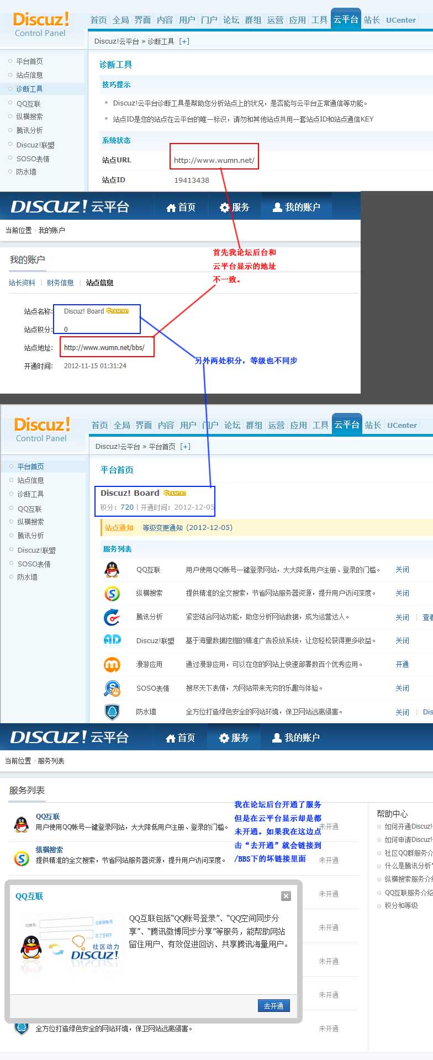The width and height of the screenshot is (433, 1060).
Task: Open 论坛 tab on the 平台首页 Control Panel
Action: pos(232,425)
